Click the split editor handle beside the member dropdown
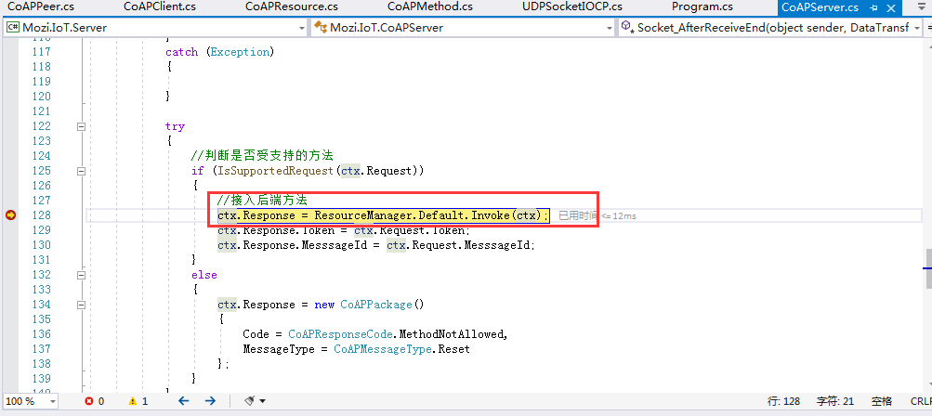The height and width of the screenshot is (416, 932). 927,28
